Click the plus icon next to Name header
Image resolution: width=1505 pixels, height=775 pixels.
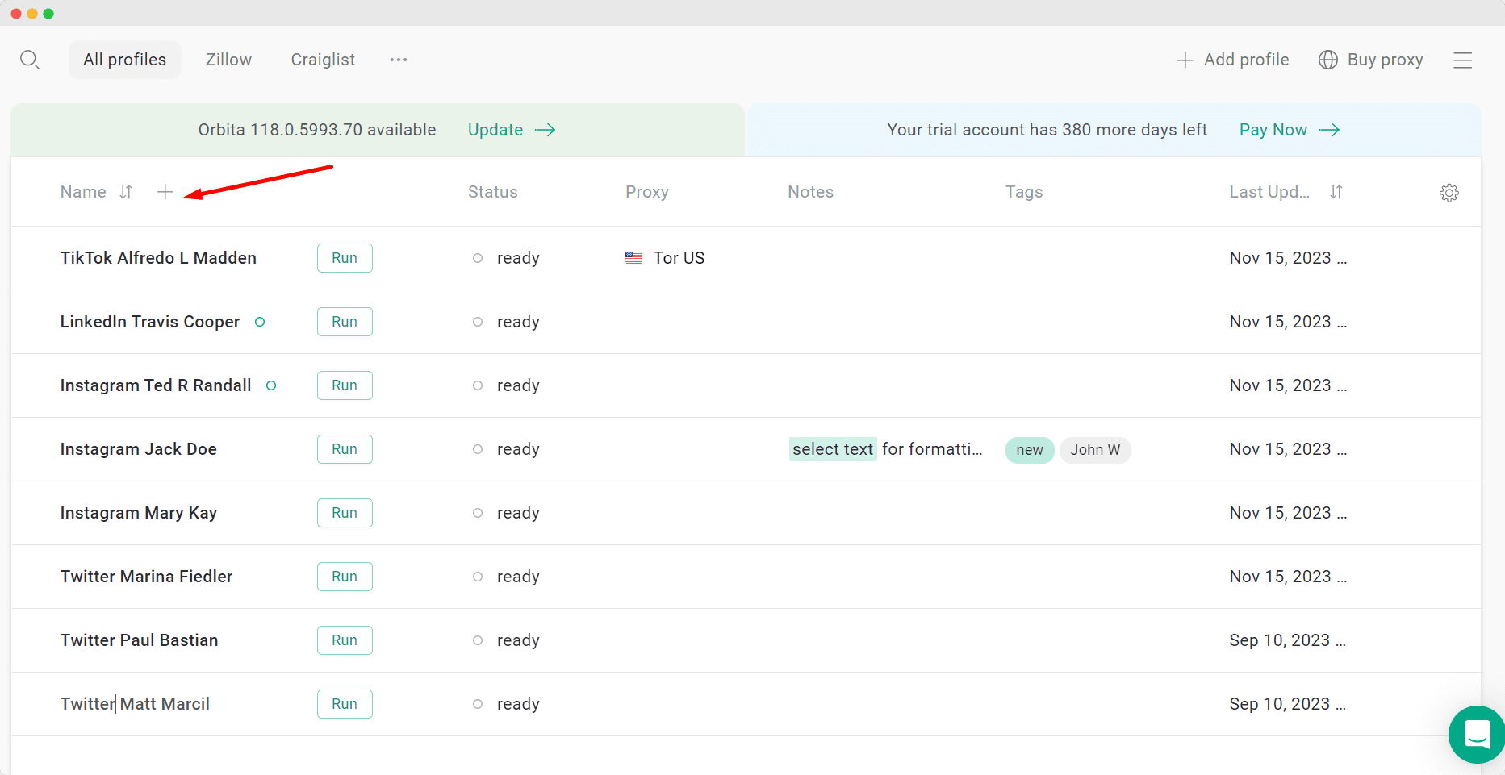tap(165, 192)
